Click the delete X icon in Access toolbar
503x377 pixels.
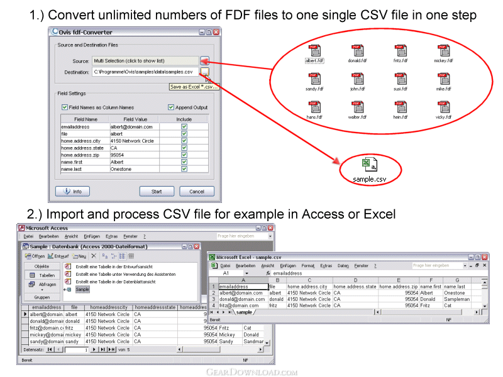pyautogui.click(x=94, y=256)
